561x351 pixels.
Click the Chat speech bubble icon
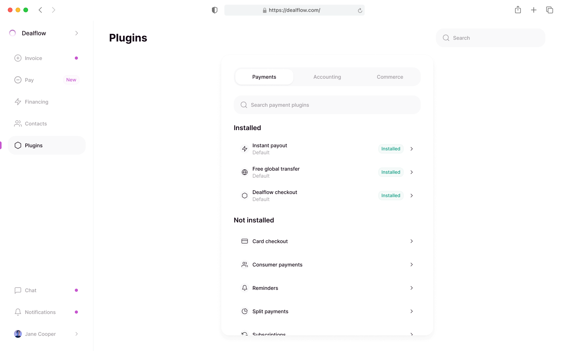click(x=18, y=290)
